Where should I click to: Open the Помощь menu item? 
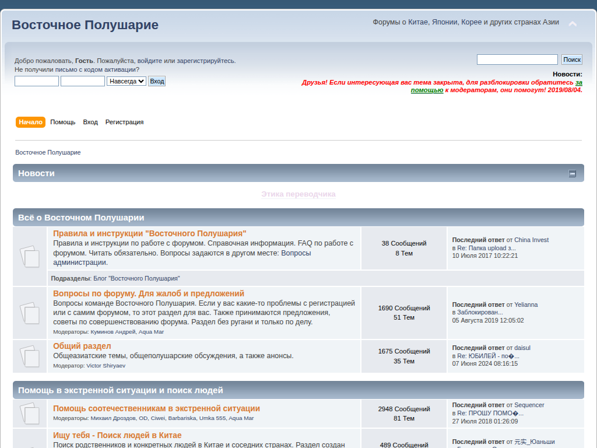tap(63, 122)
